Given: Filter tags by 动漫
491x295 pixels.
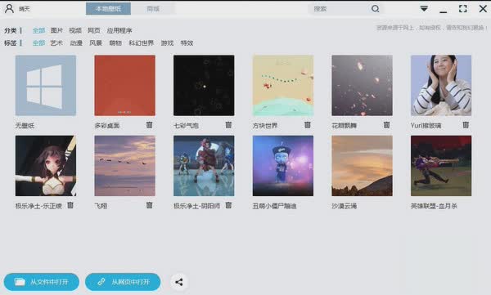Looking at the screenshot, I should tap(76, 42).
